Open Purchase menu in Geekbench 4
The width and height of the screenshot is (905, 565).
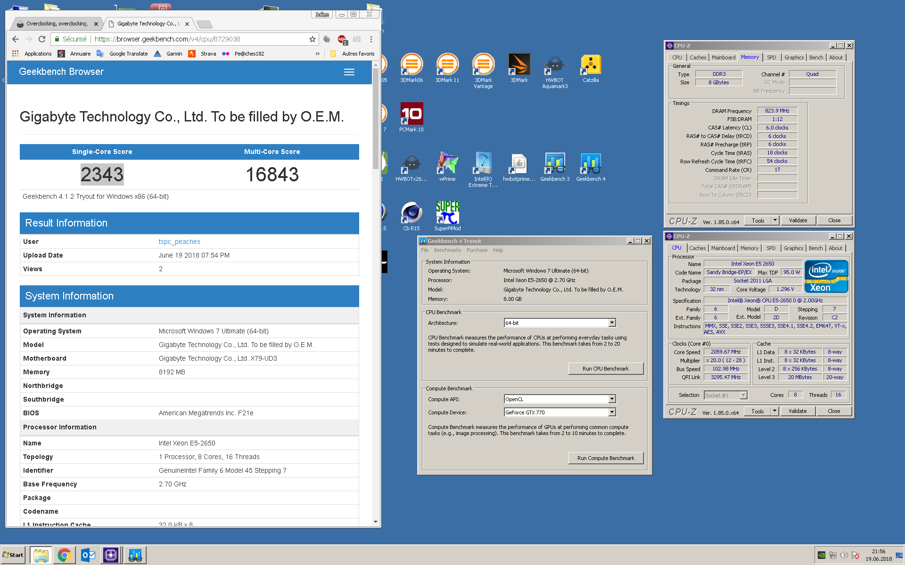(477, 250)
